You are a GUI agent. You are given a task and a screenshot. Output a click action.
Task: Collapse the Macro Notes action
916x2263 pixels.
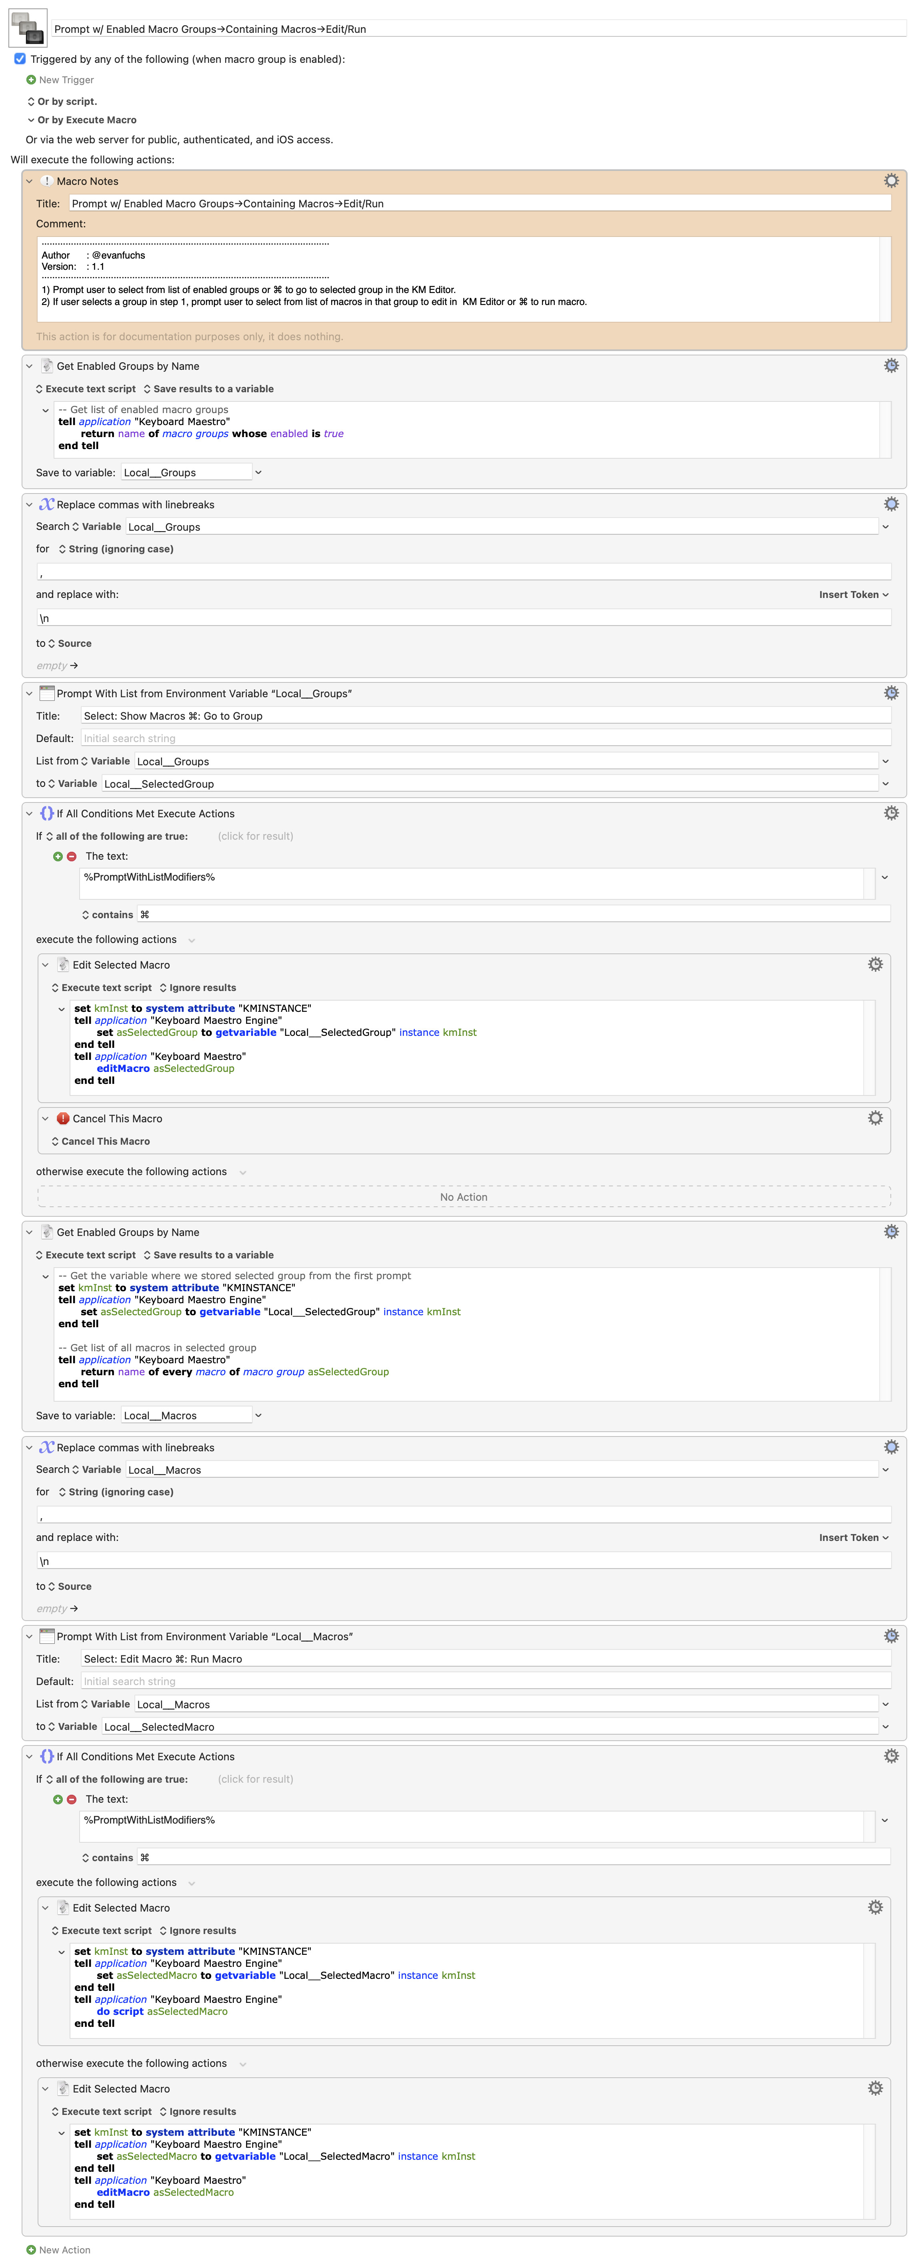29,181
